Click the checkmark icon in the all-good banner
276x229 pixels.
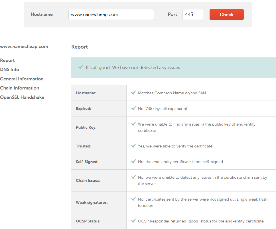[81, 67]
